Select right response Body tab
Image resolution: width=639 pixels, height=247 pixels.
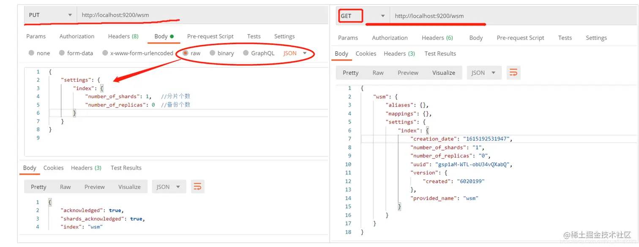(341, 53)
